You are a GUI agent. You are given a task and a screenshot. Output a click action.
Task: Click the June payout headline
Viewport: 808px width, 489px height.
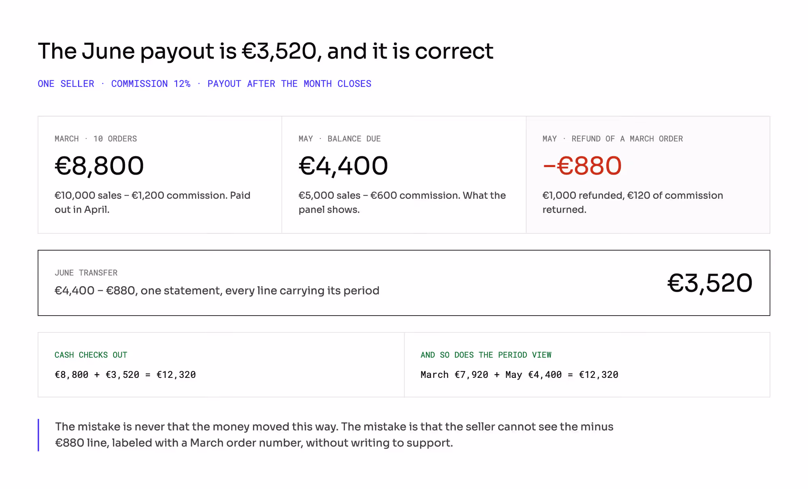point(265,51)
